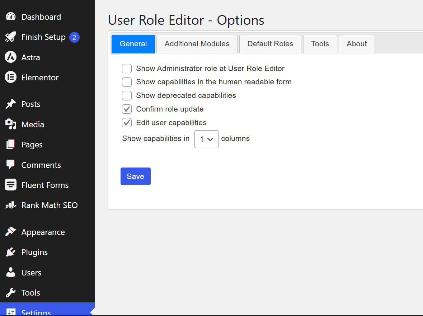
Task: Click the Tools wrench icon
Action: [x=11, y=293]
